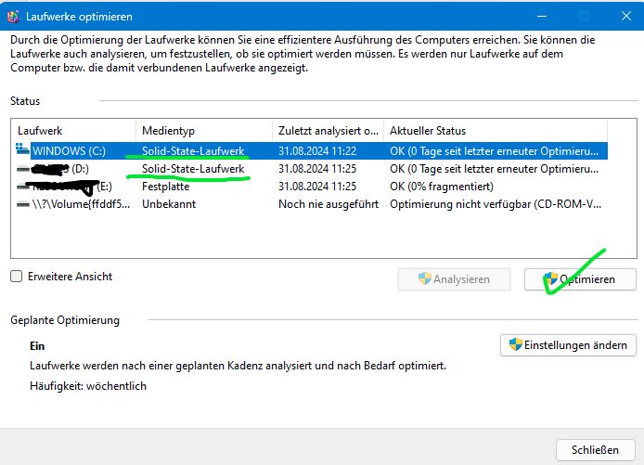Close dialog with Schließen button
The image size is (644, 465).
(x=595, y=450)
